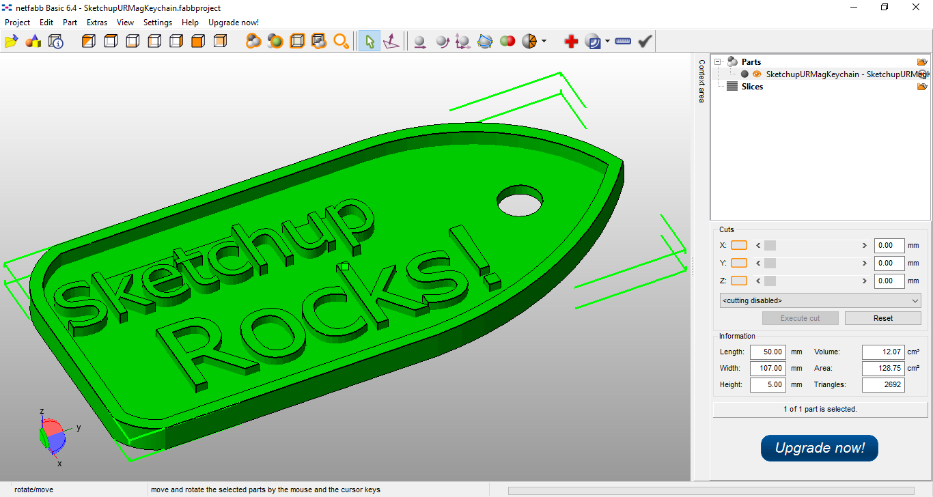Click the Height value field
Image resolution: width=933 pixels, height=497 pixels.
768,385
